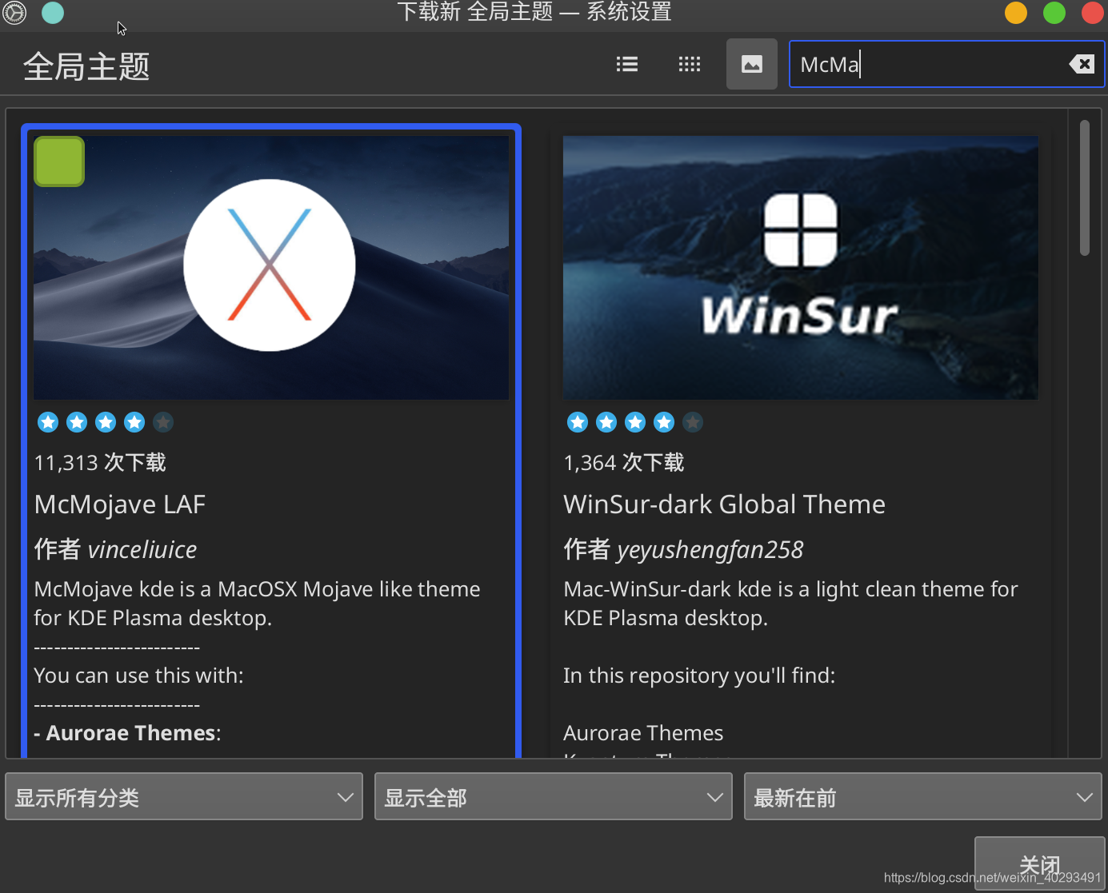This screenshot has height=893, width=1108.
Task: Open the 显示所有分类 category dropdown
Action: pyautogui.click(x=184, y=796)
